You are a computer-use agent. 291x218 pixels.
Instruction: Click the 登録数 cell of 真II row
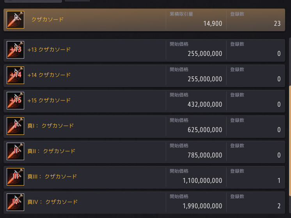pos(256,151)
